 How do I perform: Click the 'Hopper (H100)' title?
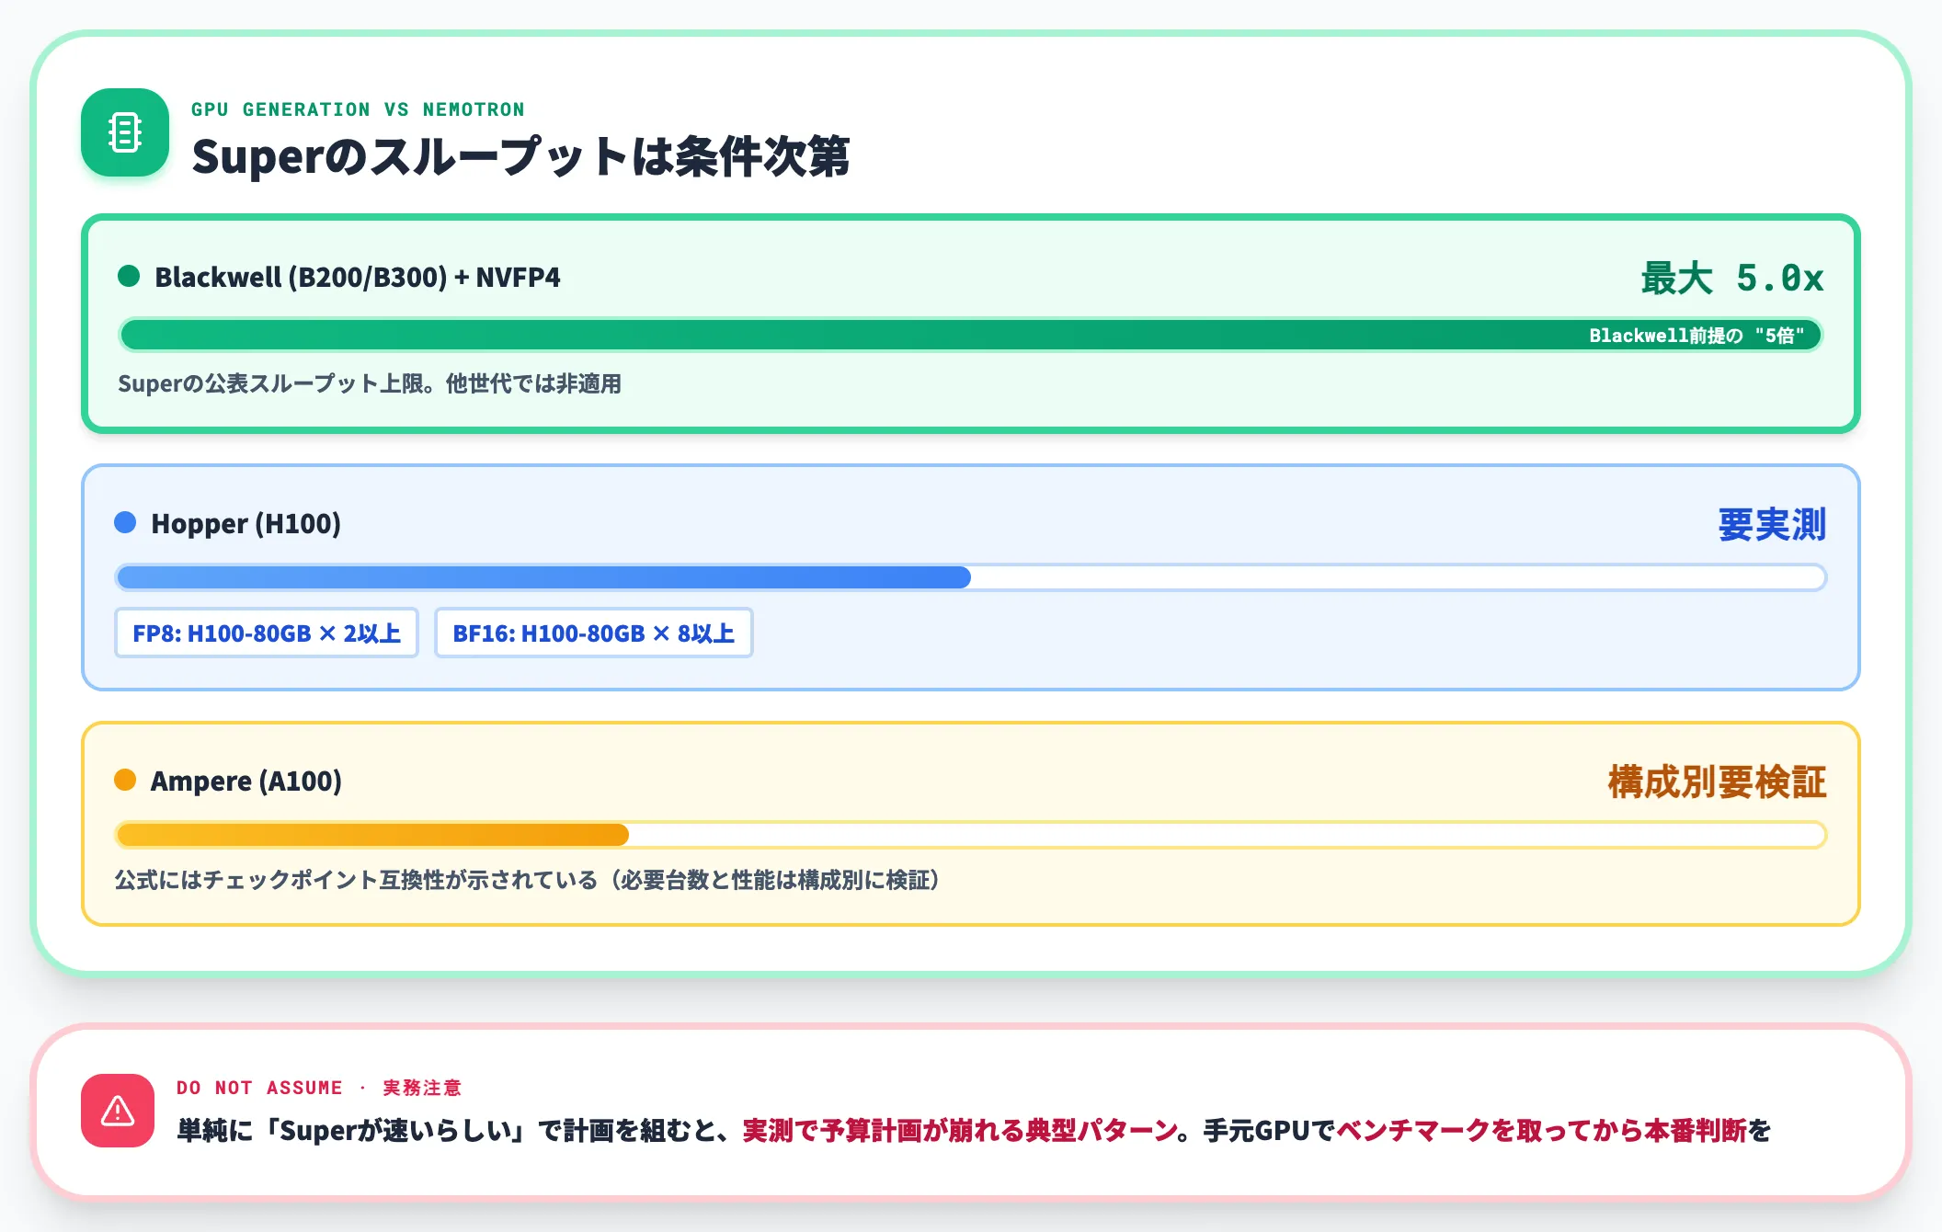click(246, 523)
